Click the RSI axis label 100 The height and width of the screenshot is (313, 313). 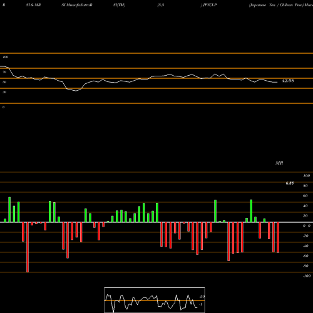6,57
